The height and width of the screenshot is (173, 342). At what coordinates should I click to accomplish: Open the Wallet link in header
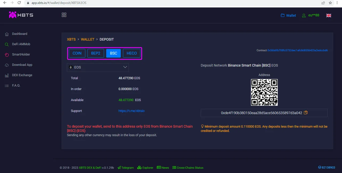(x=291, y=15)
